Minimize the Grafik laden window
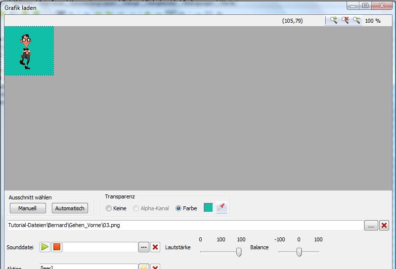 pyautogui.click(x=353, y=5)
